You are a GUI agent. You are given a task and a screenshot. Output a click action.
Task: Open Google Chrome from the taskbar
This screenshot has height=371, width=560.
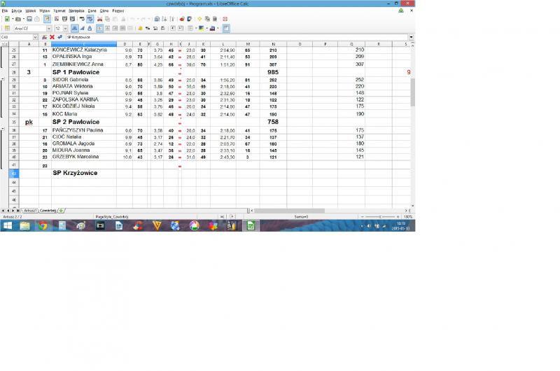pos(43,225)
